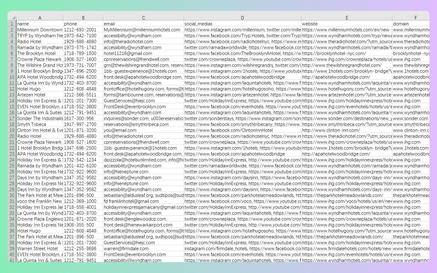Select column E header
437x273 pixels.
click(x=347, y=18)
